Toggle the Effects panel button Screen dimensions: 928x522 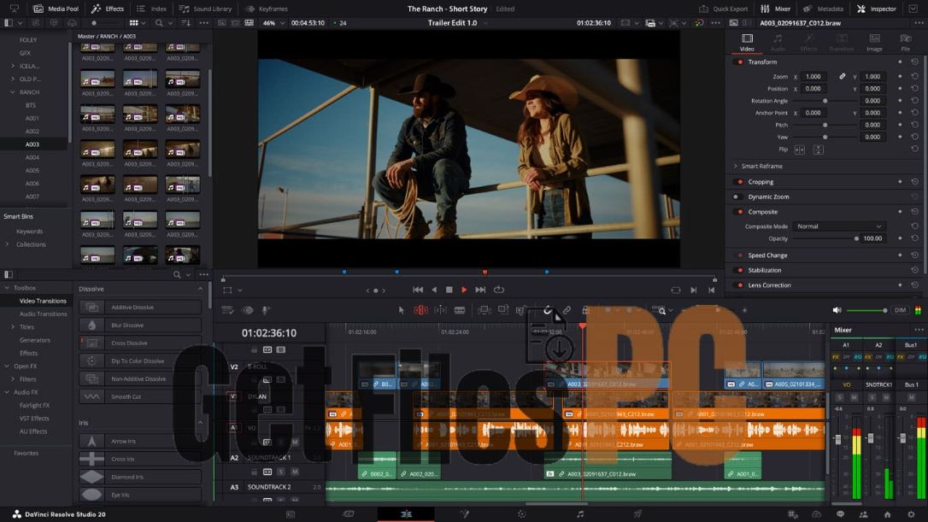tap(107, 9)
